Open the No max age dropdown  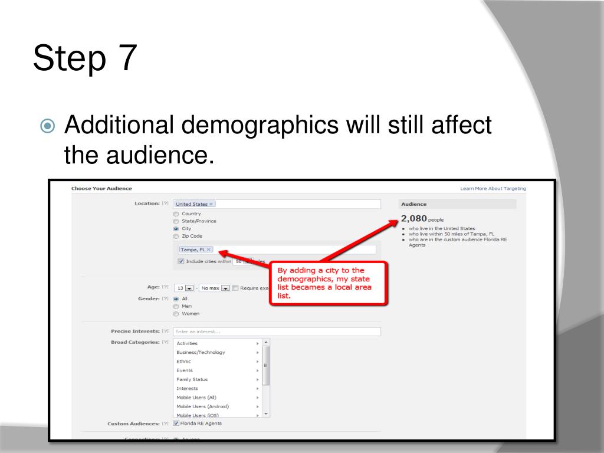[x=215, y=288]
